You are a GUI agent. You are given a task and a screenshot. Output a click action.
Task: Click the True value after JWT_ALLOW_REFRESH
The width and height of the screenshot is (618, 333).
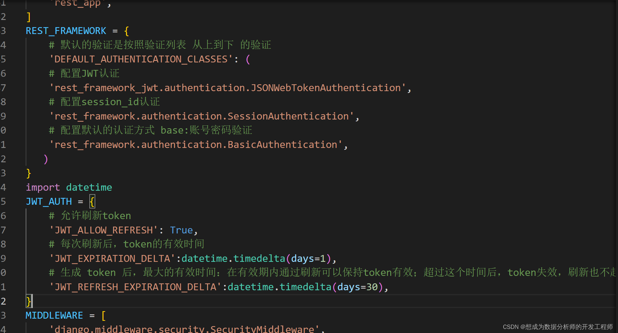(x=182, y=230)
